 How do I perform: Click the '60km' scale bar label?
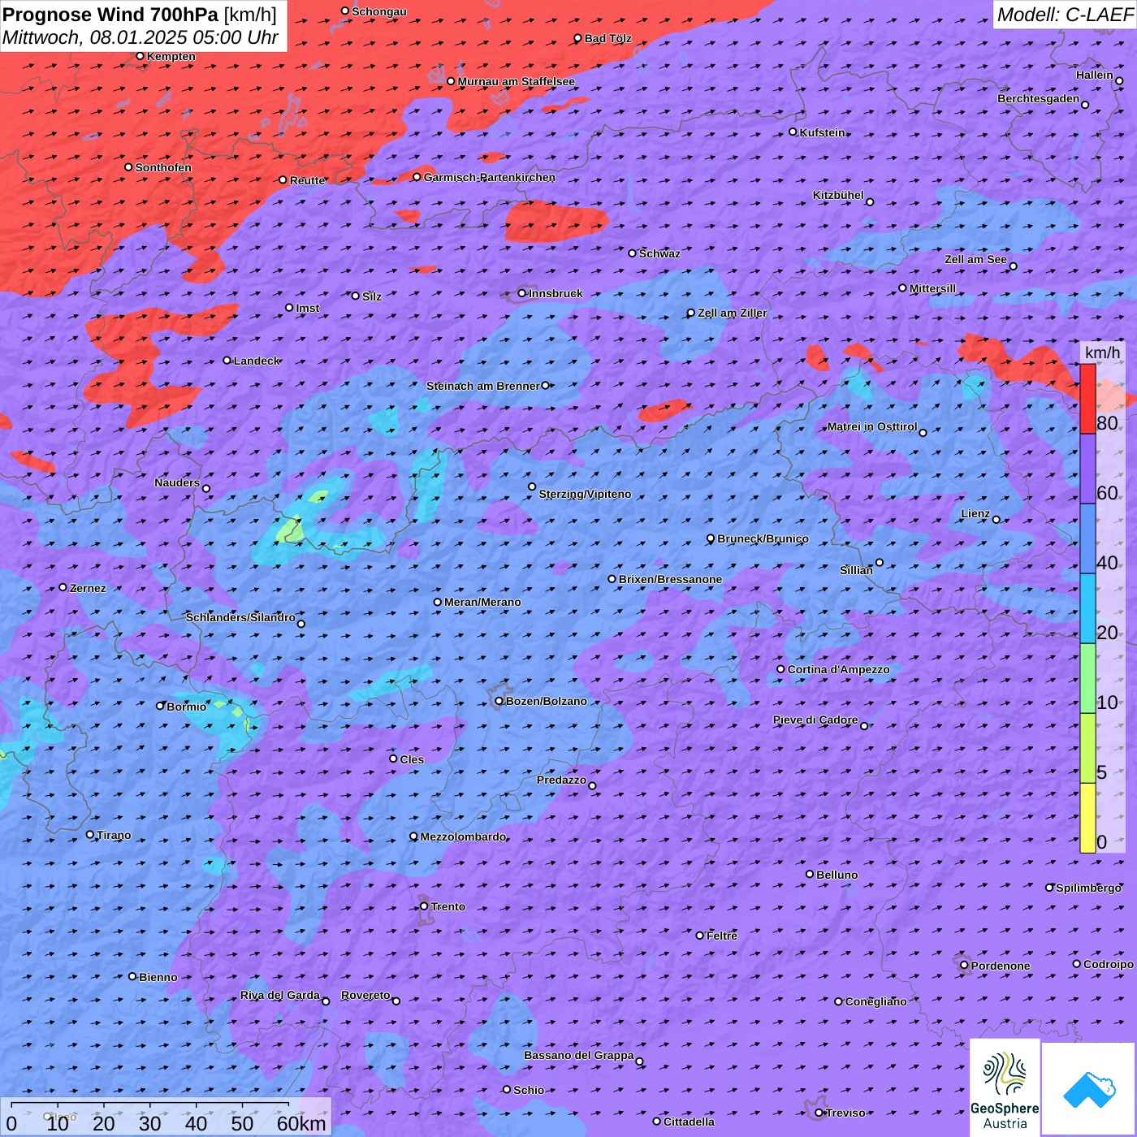pyautogui.click(x=301, y=1123)
